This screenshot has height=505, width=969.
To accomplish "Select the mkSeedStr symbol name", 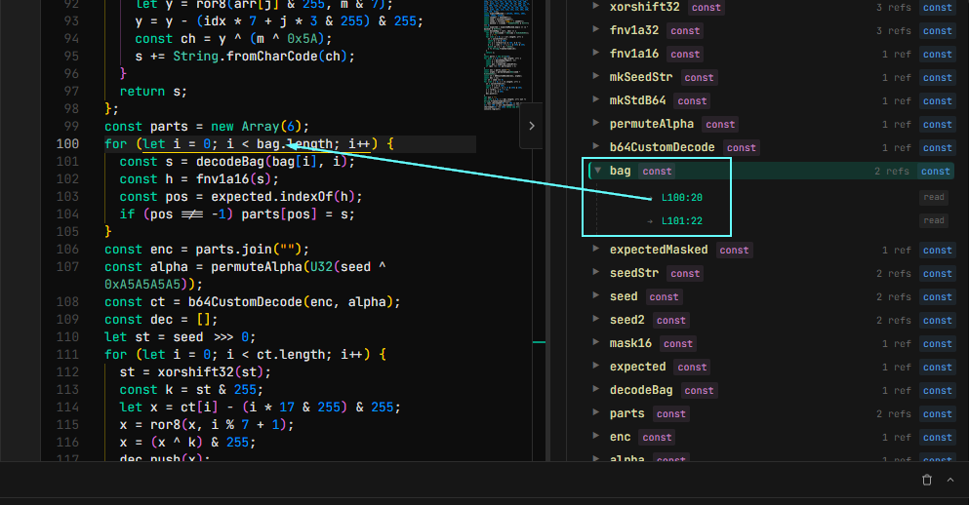I will pyautogui.click(x=641, y=77).
